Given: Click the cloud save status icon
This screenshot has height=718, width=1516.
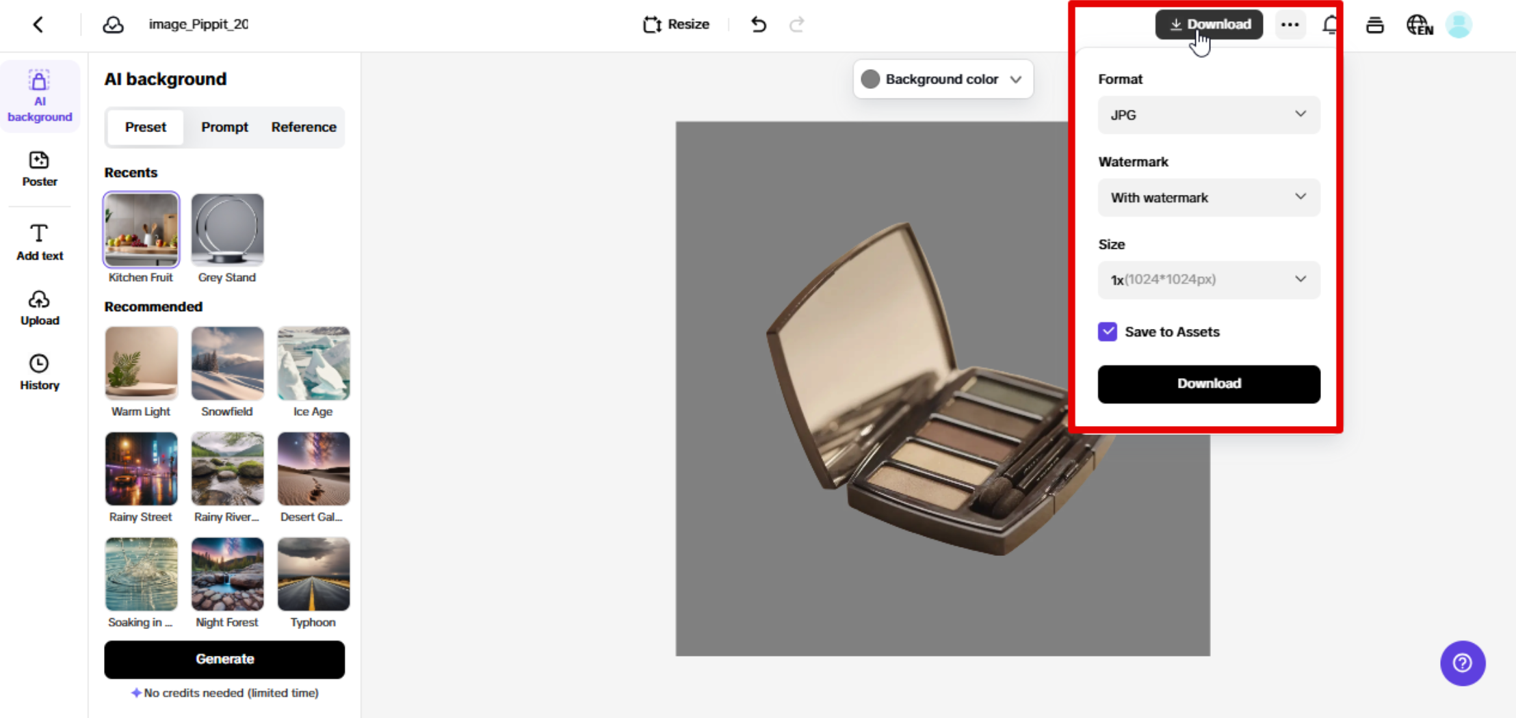Looking at the screenshot, I should point(113,25).
